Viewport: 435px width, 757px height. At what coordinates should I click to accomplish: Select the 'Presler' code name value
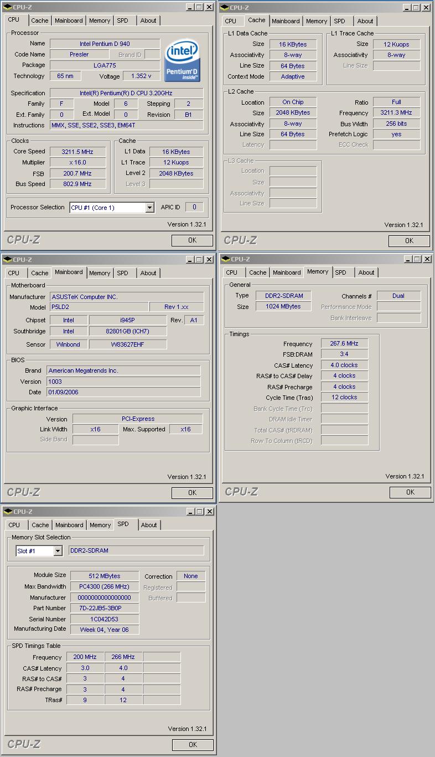click(79, 54)
